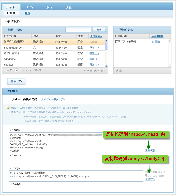
Task: Copy body code via 复制代码 link
Action: click(x=150, y=179)
